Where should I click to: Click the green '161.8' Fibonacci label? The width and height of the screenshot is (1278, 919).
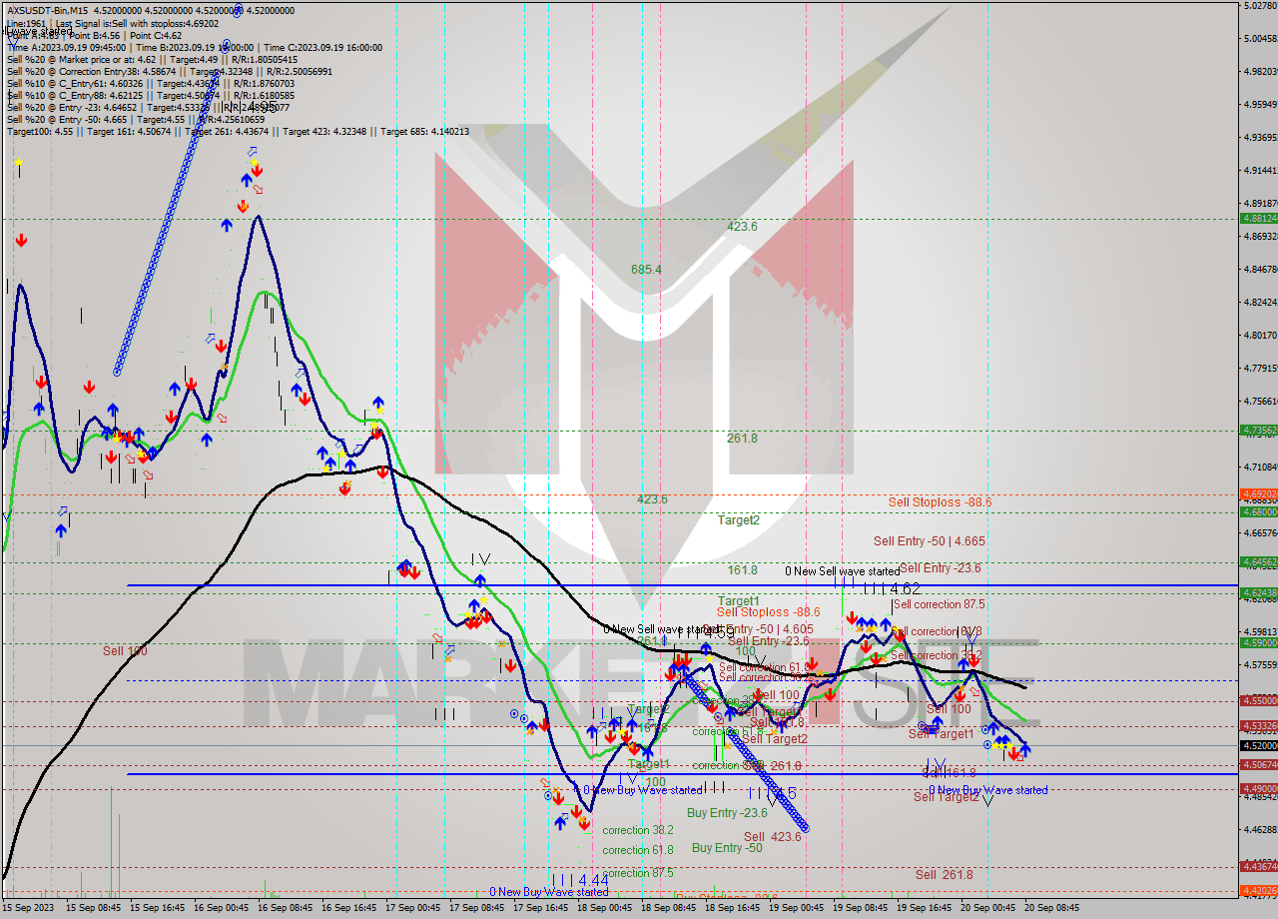coord(742,570)
